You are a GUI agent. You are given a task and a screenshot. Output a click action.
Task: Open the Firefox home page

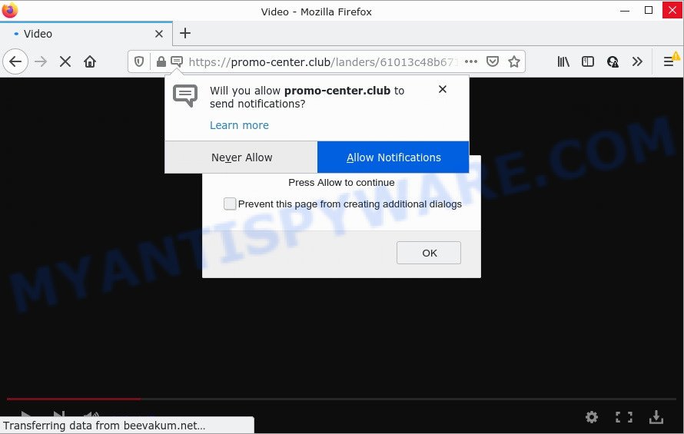[90, 61]
